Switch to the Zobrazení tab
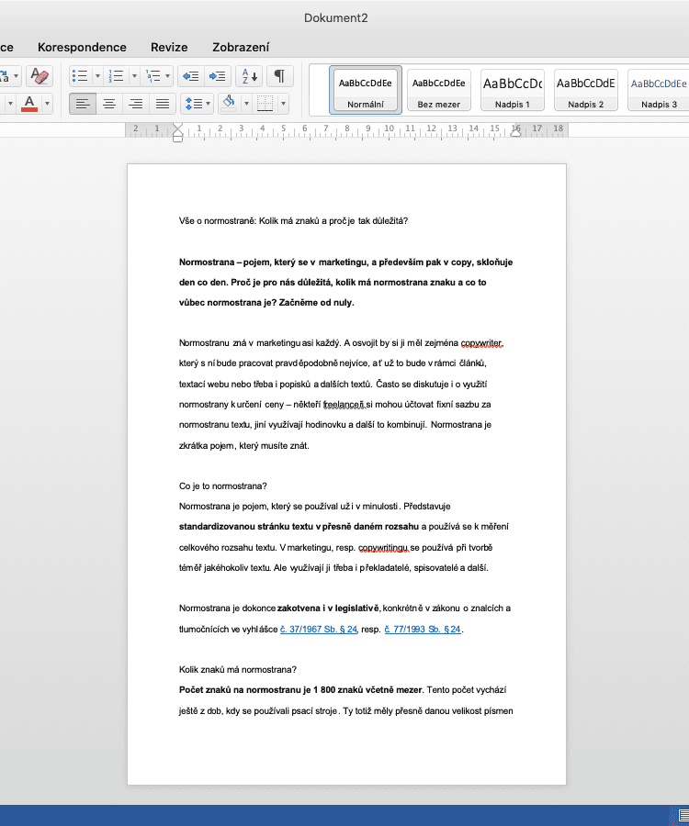This screenshot has width=689, height=826. click(x=241, y=47)
